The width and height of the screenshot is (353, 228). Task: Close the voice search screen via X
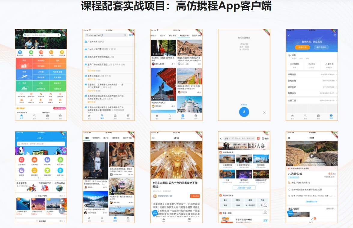(264, 113)
